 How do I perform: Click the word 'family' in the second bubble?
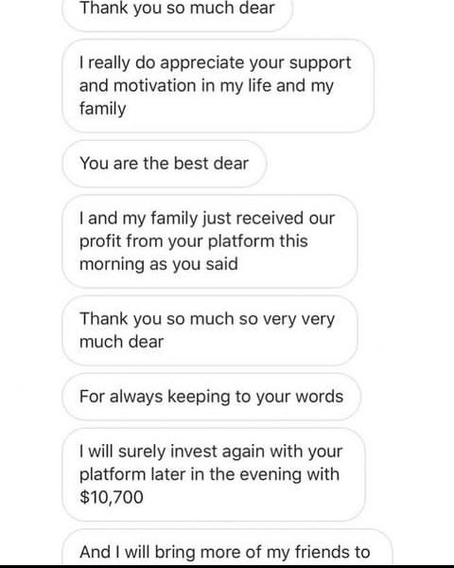point(103,109)
